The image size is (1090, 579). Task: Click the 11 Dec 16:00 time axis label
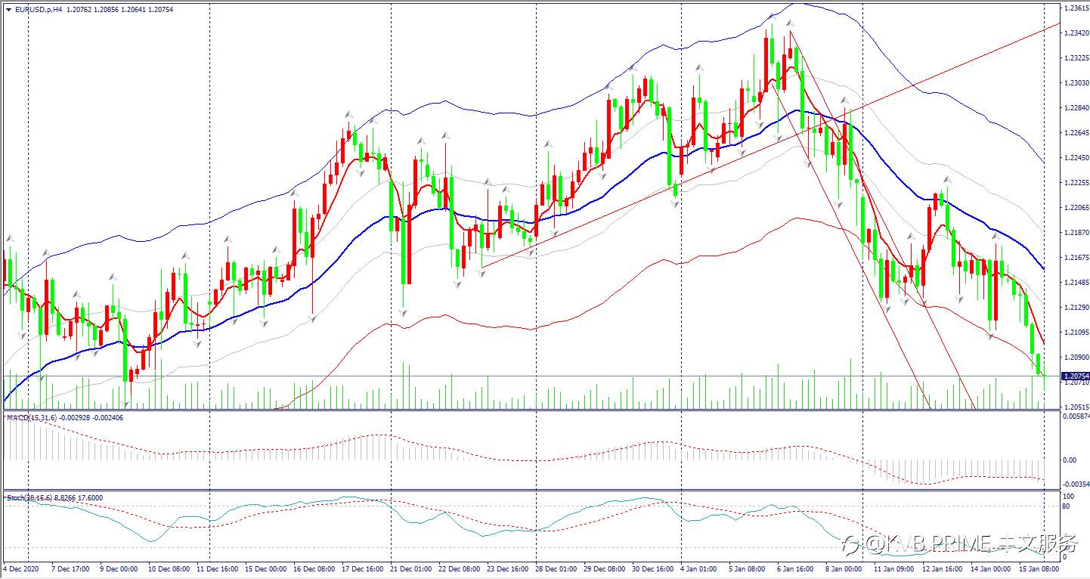(218, 569)
